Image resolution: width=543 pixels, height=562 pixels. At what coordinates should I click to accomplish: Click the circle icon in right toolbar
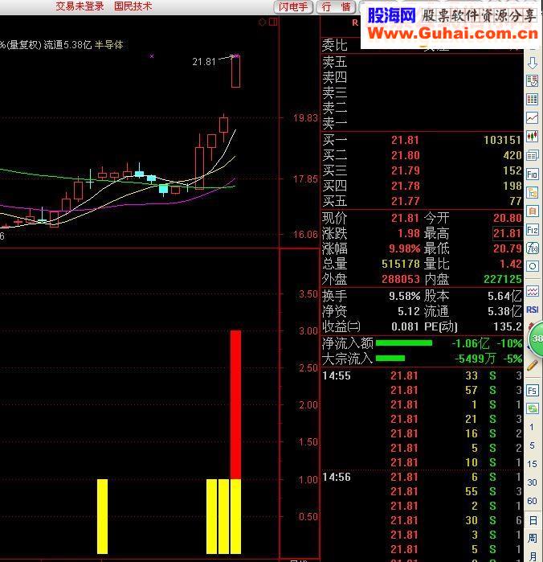[533, 266]
